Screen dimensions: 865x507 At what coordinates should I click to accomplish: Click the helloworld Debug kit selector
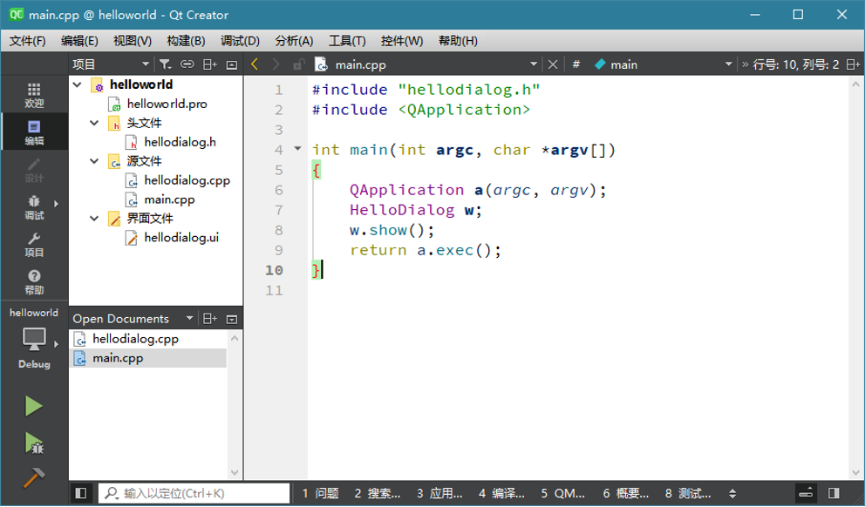(x=34, y=338)
